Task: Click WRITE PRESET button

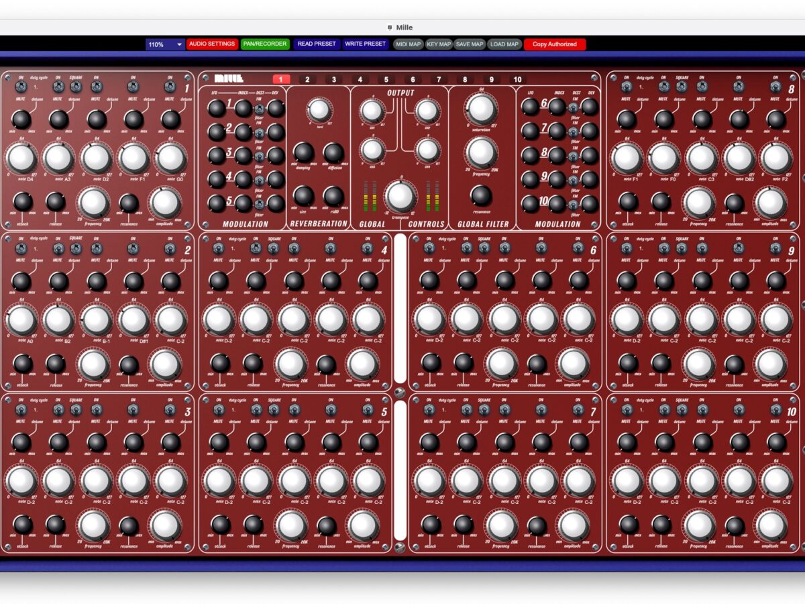Action: pos(366,44)
